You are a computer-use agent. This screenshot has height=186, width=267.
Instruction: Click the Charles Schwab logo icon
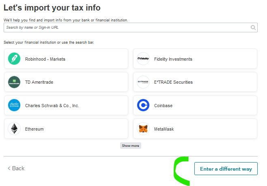click(x=14, y=105)
